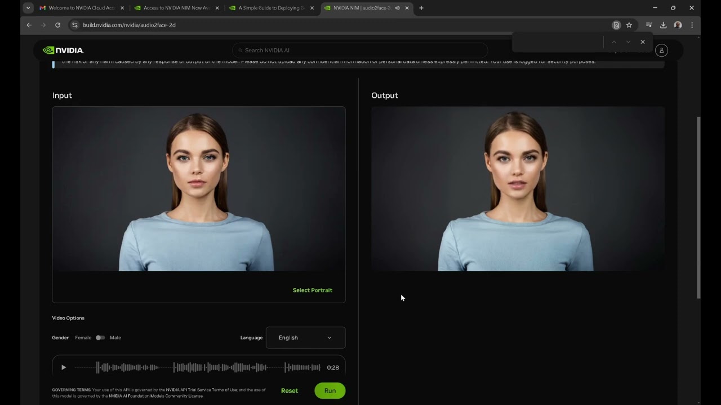Go to next find result arrow
The width and height of the screenshot is (721, 405).
point(628,42)
